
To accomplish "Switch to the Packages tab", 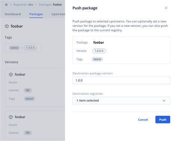I will click(36, 14).
